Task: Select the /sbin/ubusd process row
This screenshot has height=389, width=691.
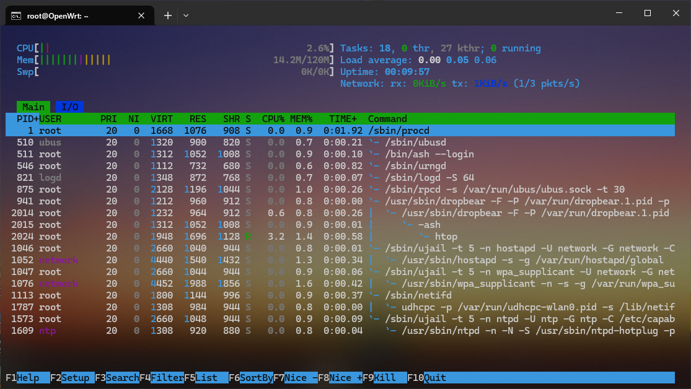Action: pyautogui.click(x=340, y=142)
